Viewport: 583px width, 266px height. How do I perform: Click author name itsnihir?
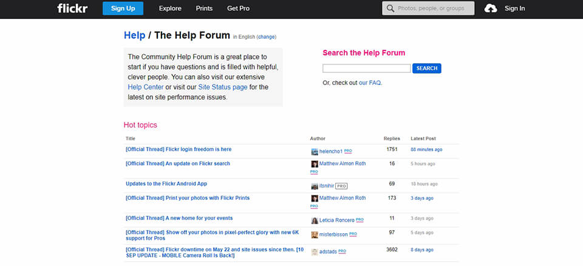pos(327,186)
